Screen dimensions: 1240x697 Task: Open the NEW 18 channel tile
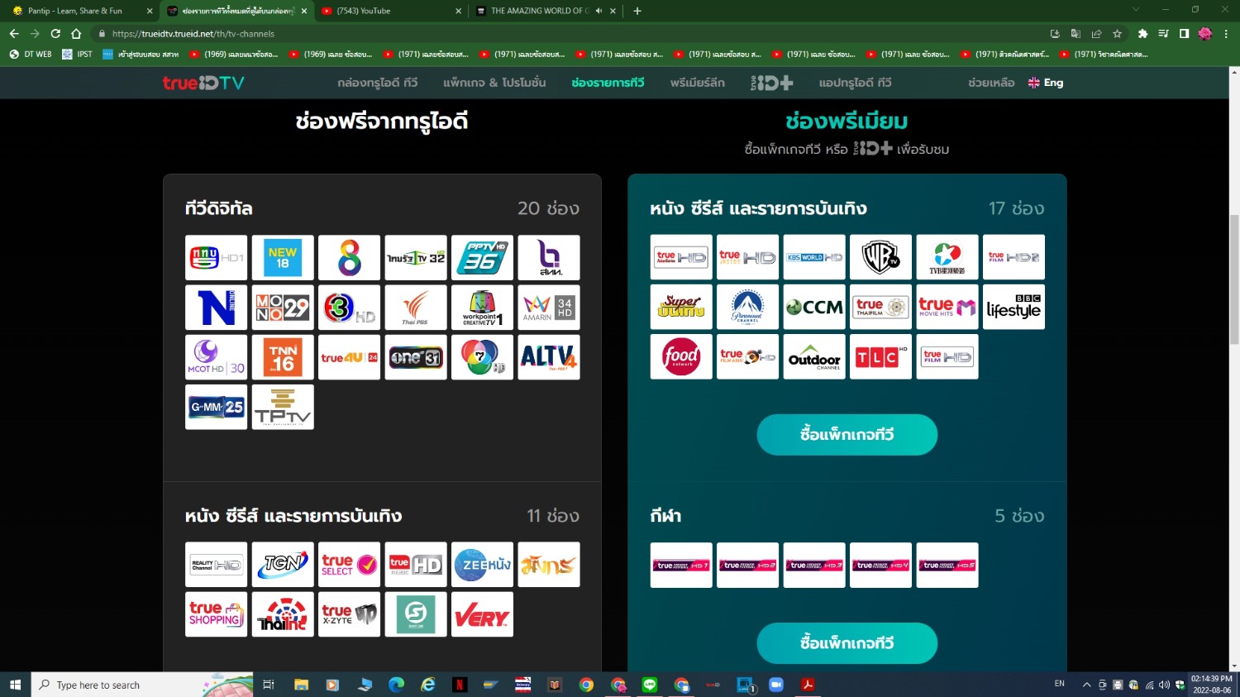(283, 258)
